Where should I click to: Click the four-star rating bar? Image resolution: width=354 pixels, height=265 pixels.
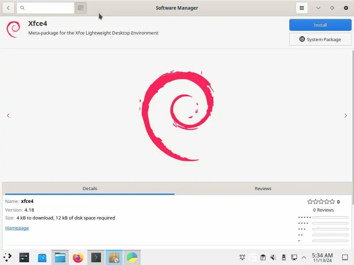[330, 223]
